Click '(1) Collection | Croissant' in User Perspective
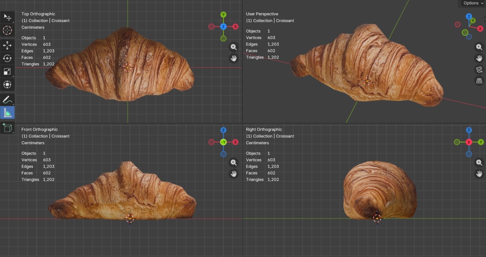The height and width of the screenshot is (257, 486). tap(270, 21)
